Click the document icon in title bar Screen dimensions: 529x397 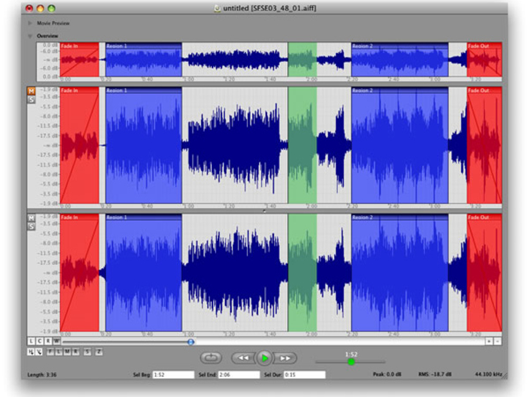(x=218, y=9)
